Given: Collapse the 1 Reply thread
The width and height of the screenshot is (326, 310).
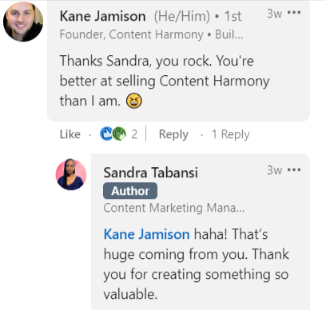Looking at the screenshot, I should coord(231,134).
